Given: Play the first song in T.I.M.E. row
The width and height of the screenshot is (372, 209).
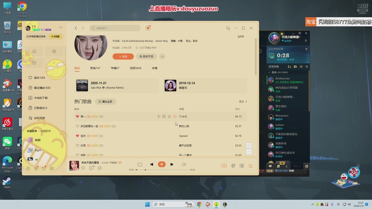Looking at the screenshot, I should [x=159, y=117].
